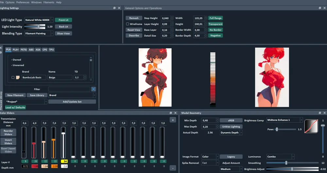Open the Blending Type dropdown
This screenshot has height=173, width=327.
tap(39, 33)
